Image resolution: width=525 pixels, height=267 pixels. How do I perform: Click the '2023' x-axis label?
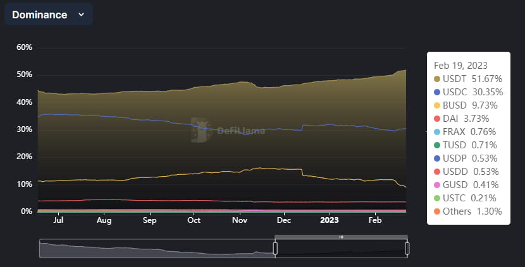tap(330, 220)
